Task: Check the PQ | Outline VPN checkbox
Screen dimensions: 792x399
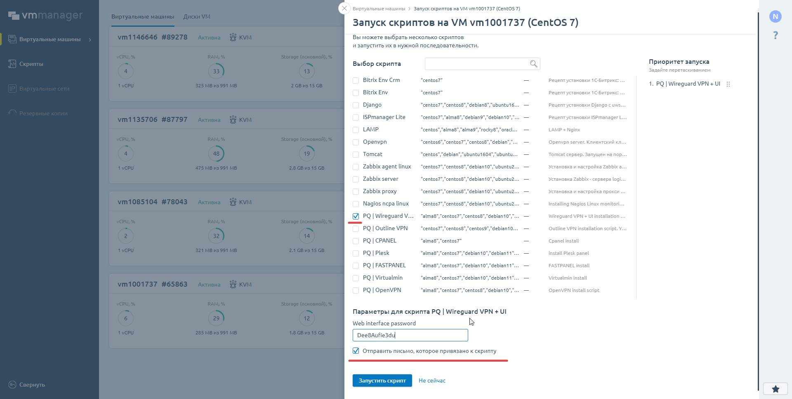Action: [x=356, y=229]
